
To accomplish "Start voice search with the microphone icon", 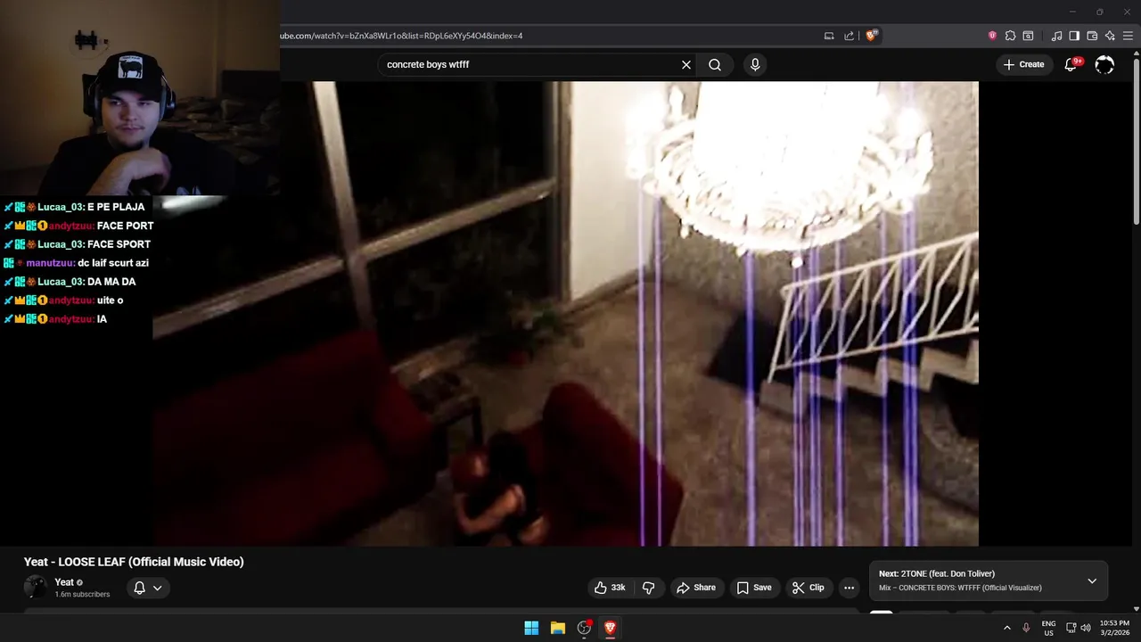I will pyautogui.click(x=755, y=64).
